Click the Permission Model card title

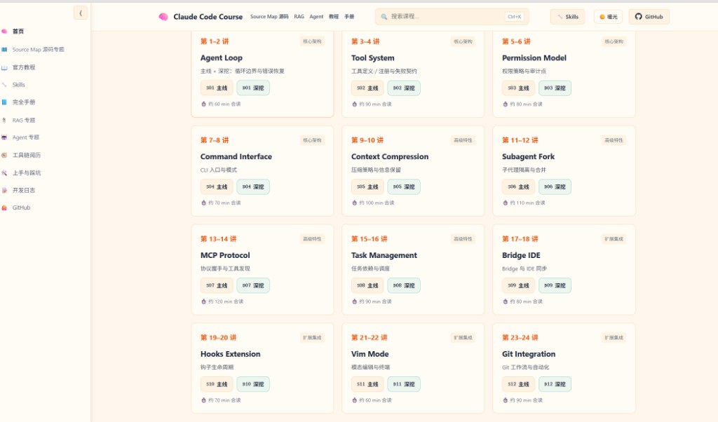(x=534, y=57)
